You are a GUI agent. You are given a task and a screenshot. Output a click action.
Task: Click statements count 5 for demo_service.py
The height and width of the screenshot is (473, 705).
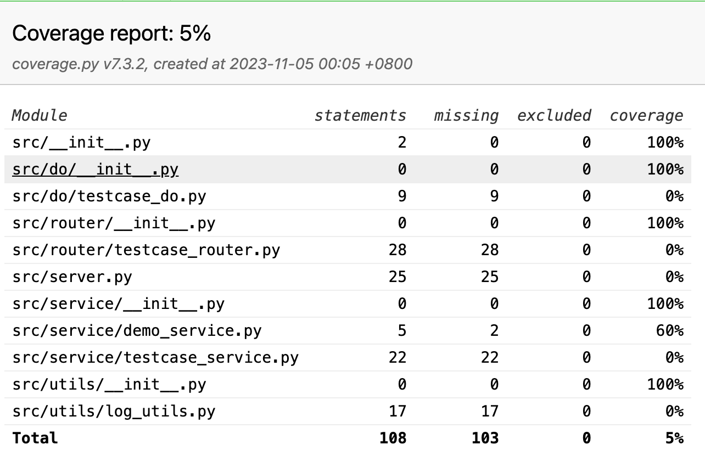[402, 331]
